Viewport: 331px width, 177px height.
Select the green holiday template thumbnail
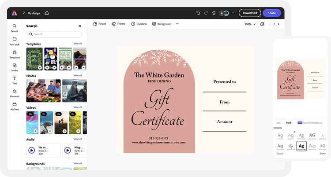pos(34,59)
